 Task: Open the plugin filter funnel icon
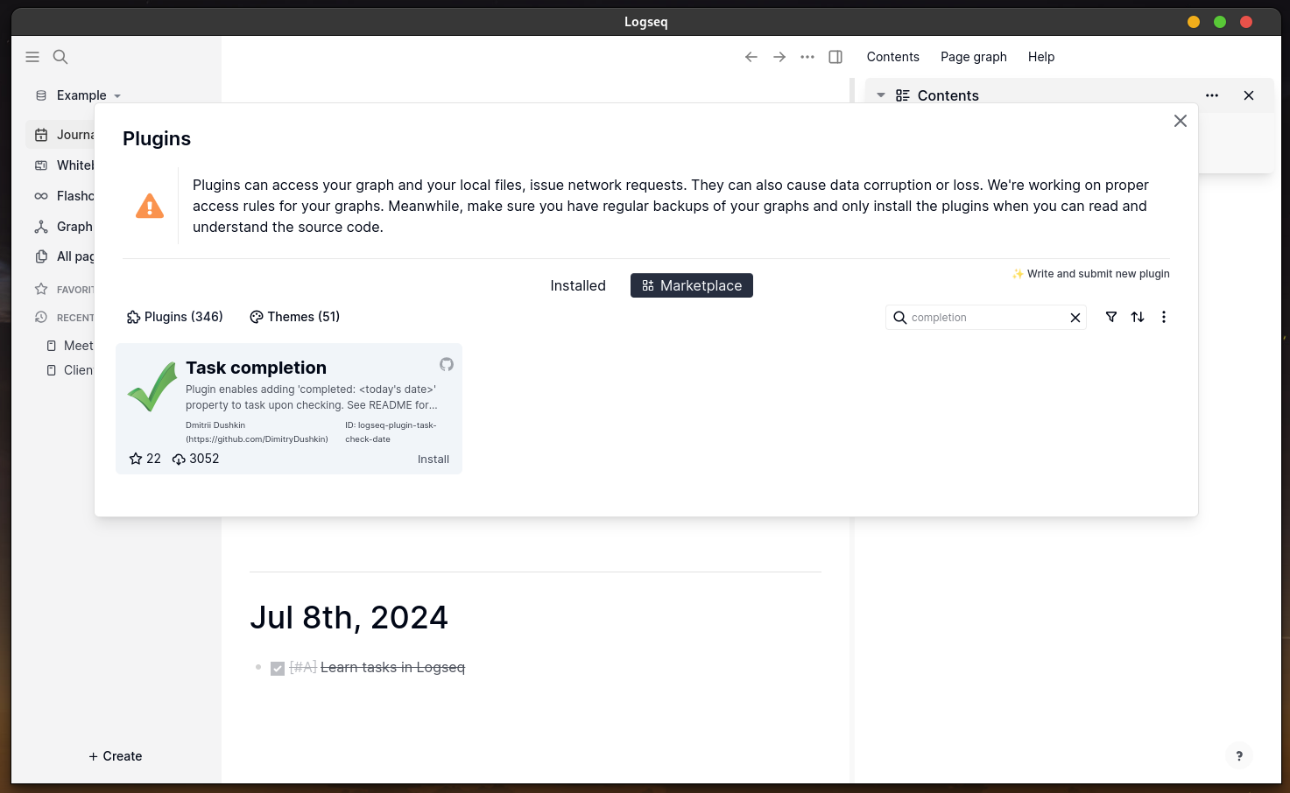click(x=1111, y=317)
